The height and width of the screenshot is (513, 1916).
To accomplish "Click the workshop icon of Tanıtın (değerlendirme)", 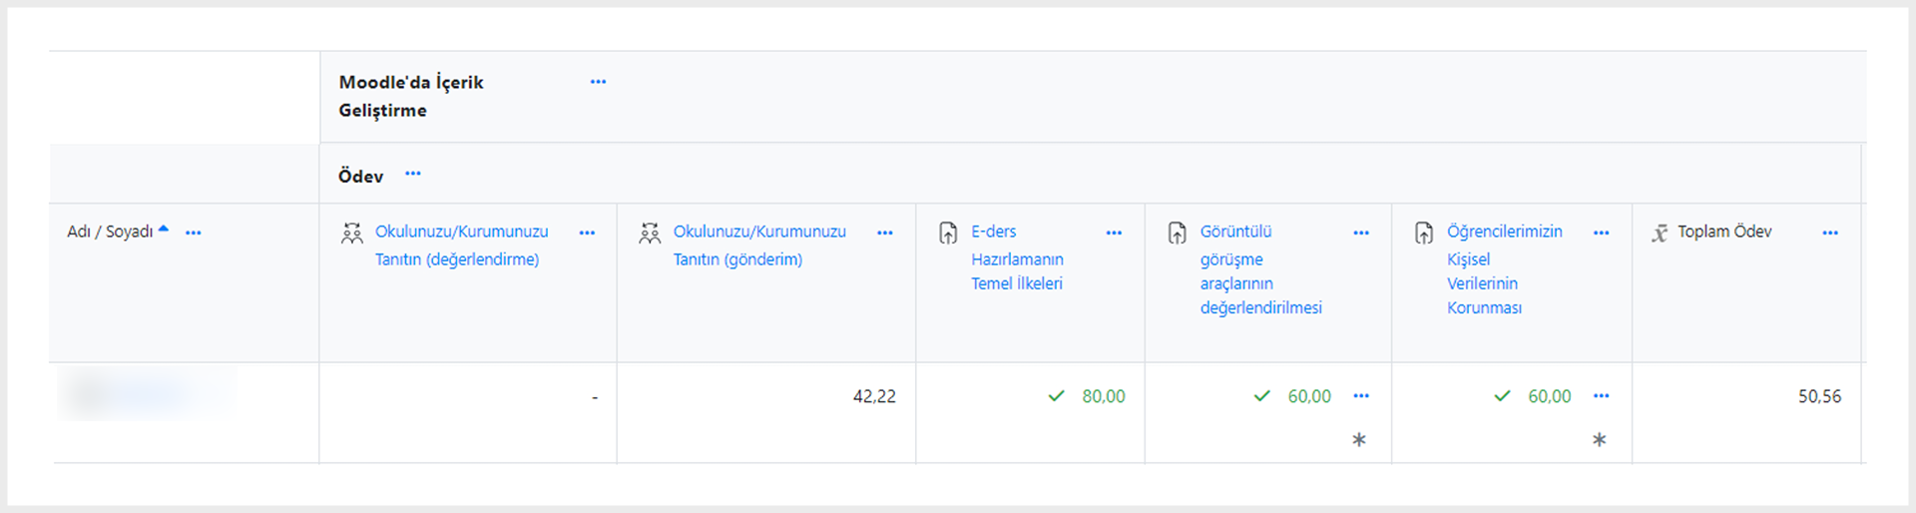I will tap(352, 234).
